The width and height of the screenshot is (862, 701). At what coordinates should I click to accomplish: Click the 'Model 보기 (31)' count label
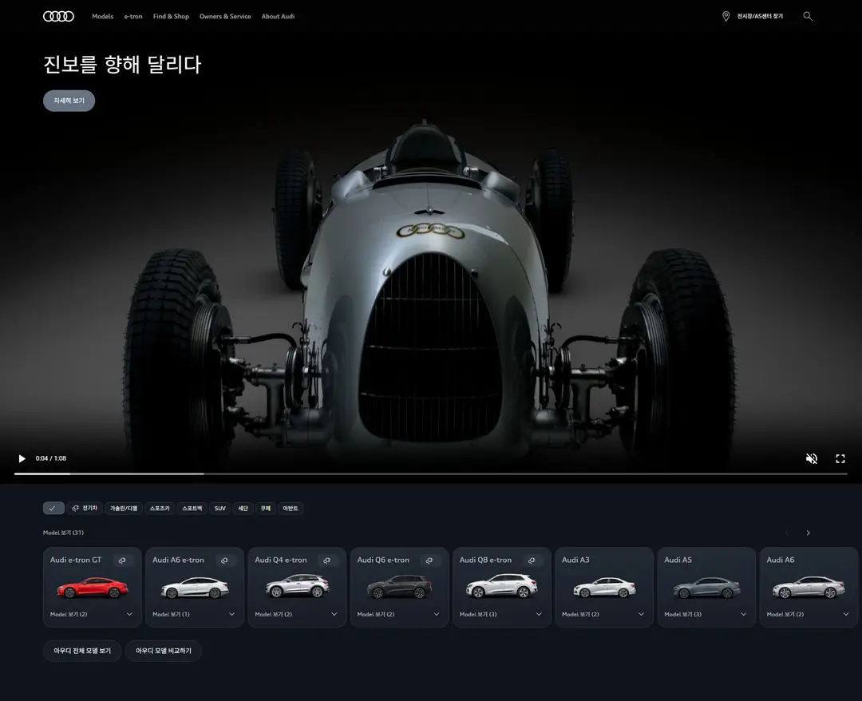click(63, 533)
